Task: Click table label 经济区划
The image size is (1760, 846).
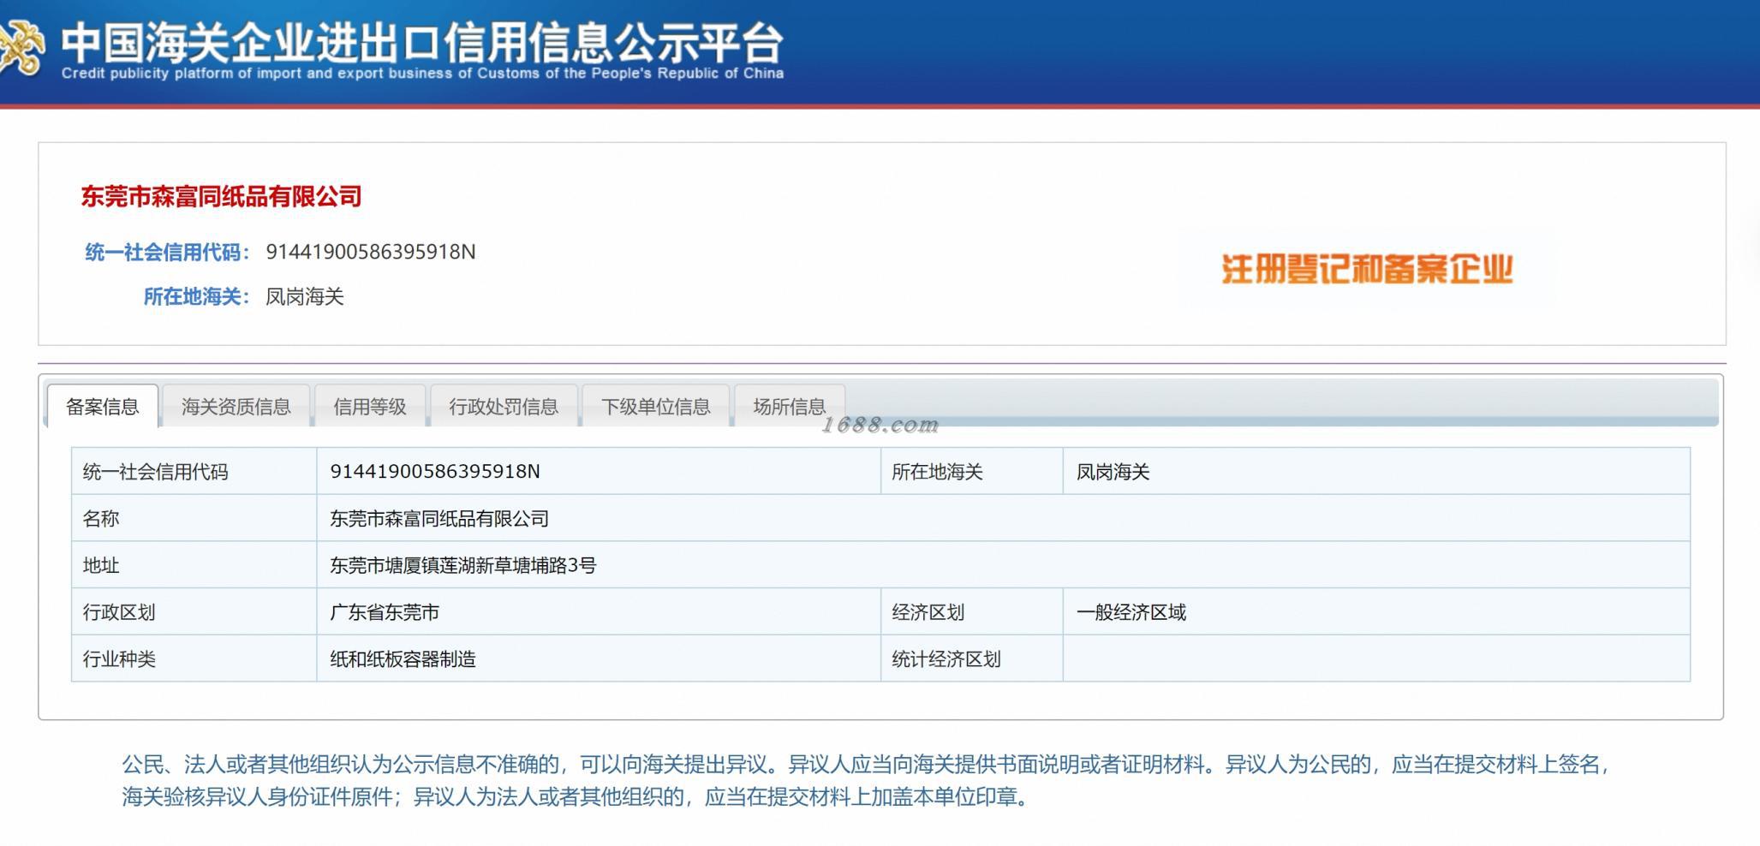Action: tap(928, 613)
